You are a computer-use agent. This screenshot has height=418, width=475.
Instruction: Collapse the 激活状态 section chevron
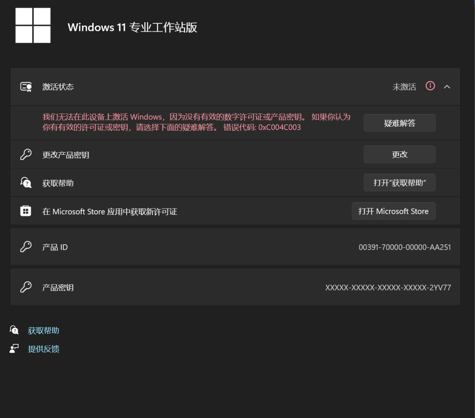(447, 87)
